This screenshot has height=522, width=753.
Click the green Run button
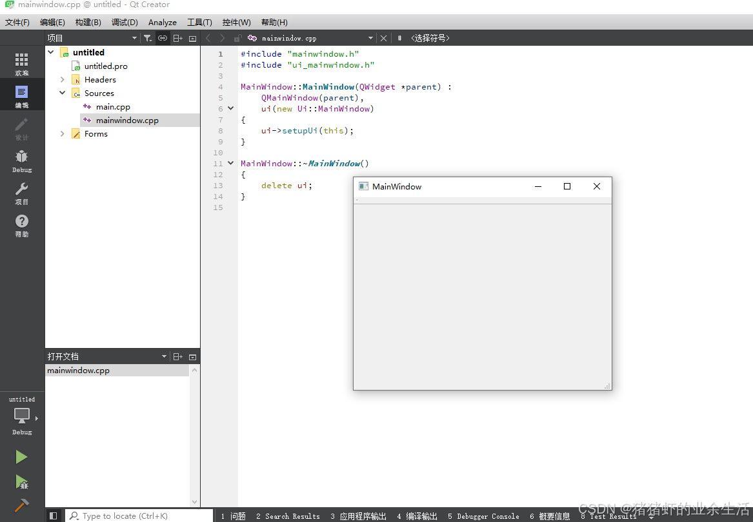[21, 457]
